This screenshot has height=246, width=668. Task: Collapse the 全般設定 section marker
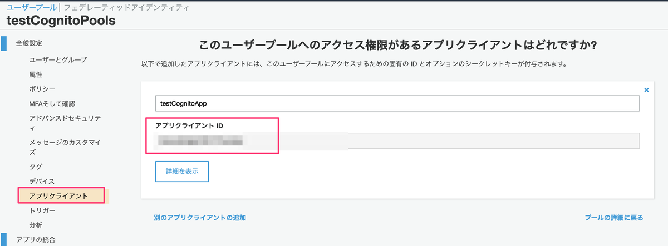coord(4,43)
